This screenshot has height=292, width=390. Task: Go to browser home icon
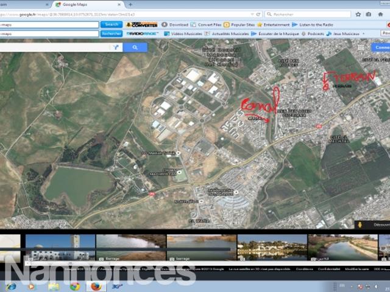(x=380, y=15)
